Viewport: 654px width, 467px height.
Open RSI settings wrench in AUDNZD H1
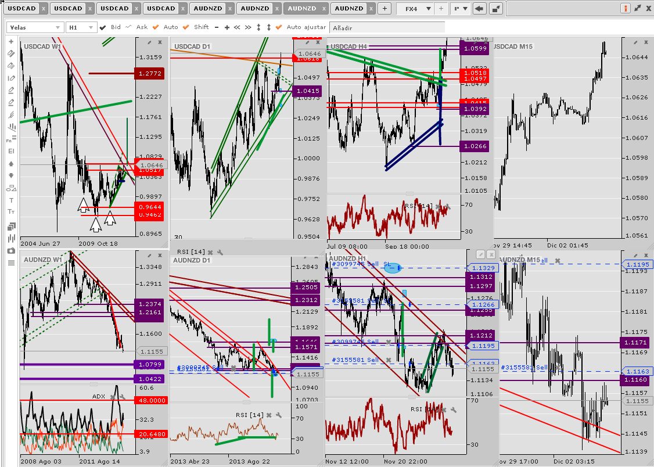(x=454, y=410)
